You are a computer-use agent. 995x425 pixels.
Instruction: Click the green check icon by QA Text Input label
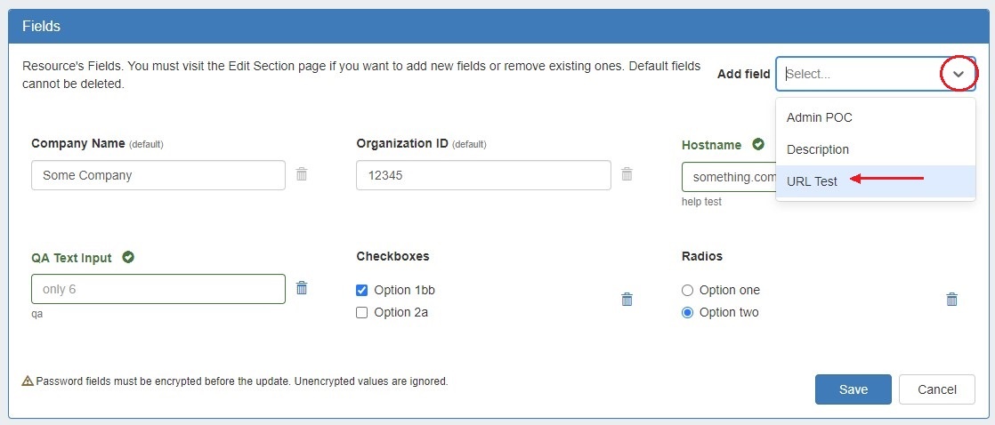tap(128, 258)
